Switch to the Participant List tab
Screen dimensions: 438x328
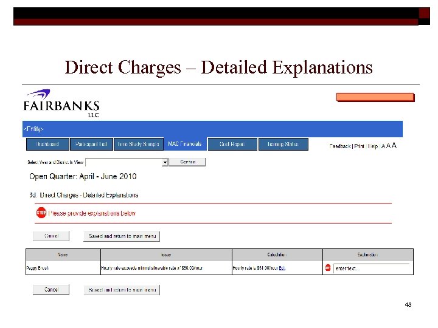click(x=91, y=144)
